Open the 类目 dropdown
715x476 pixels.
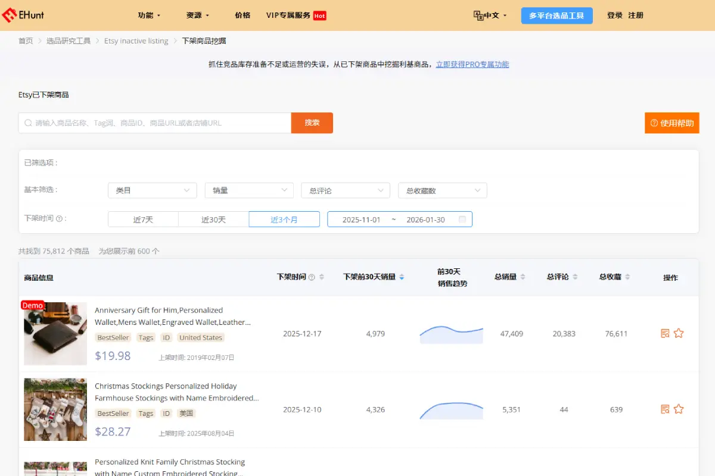pyautogui.click(x=152, y=190)
